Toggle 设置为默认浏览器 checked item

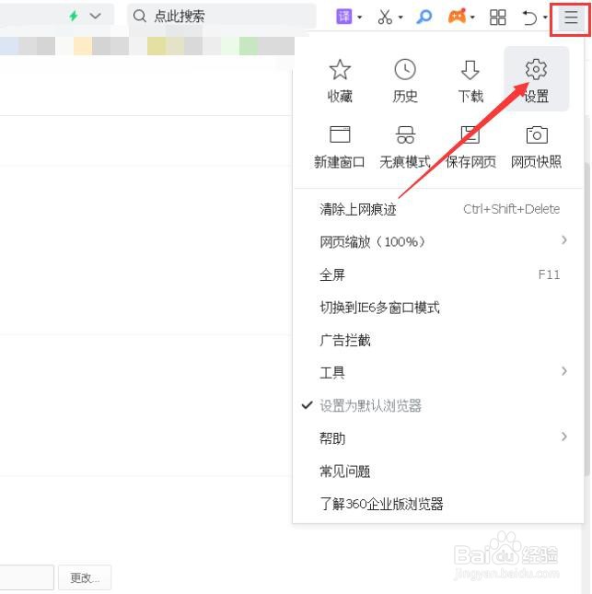(x=438, y=405)
